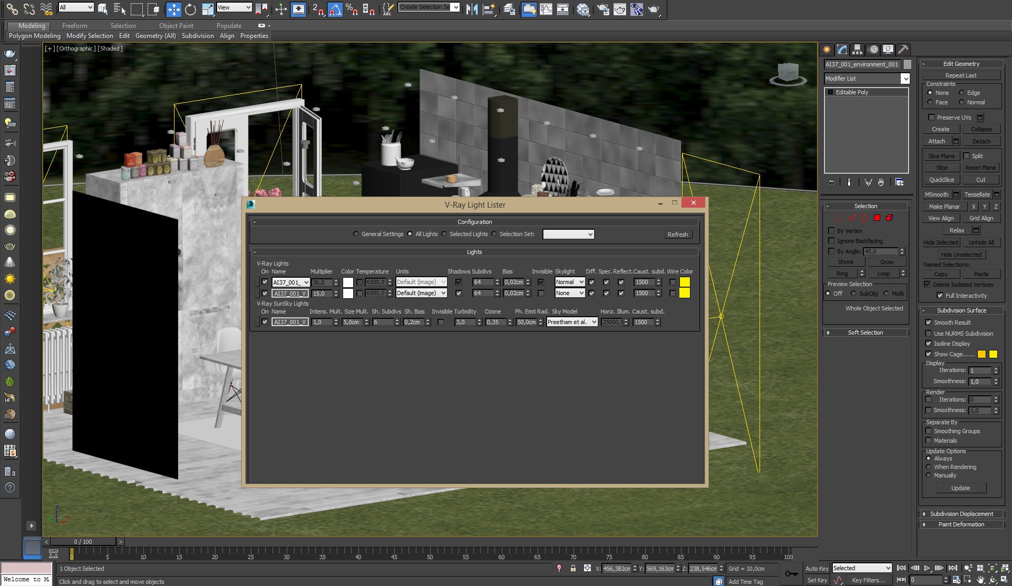Click Pin Stack icon under modifier stack
Image resolution: width=1012 pixels, height=586 pixels.
tap(831, 182)
